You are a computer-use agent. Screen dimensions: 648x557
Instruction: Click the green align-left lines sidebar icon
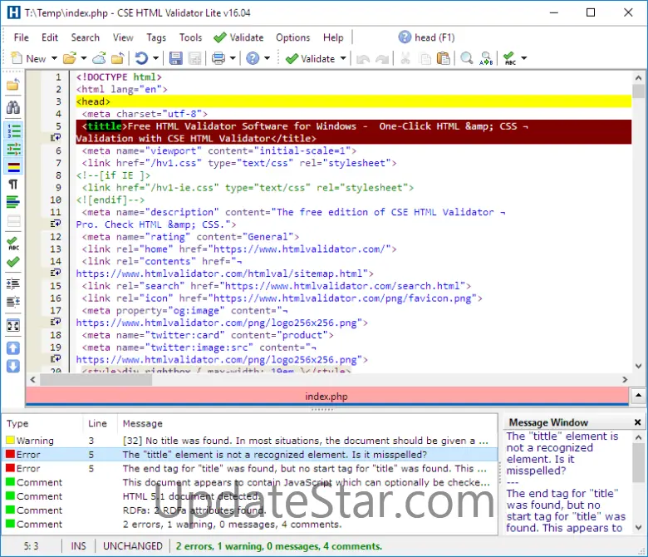point(13,203)
